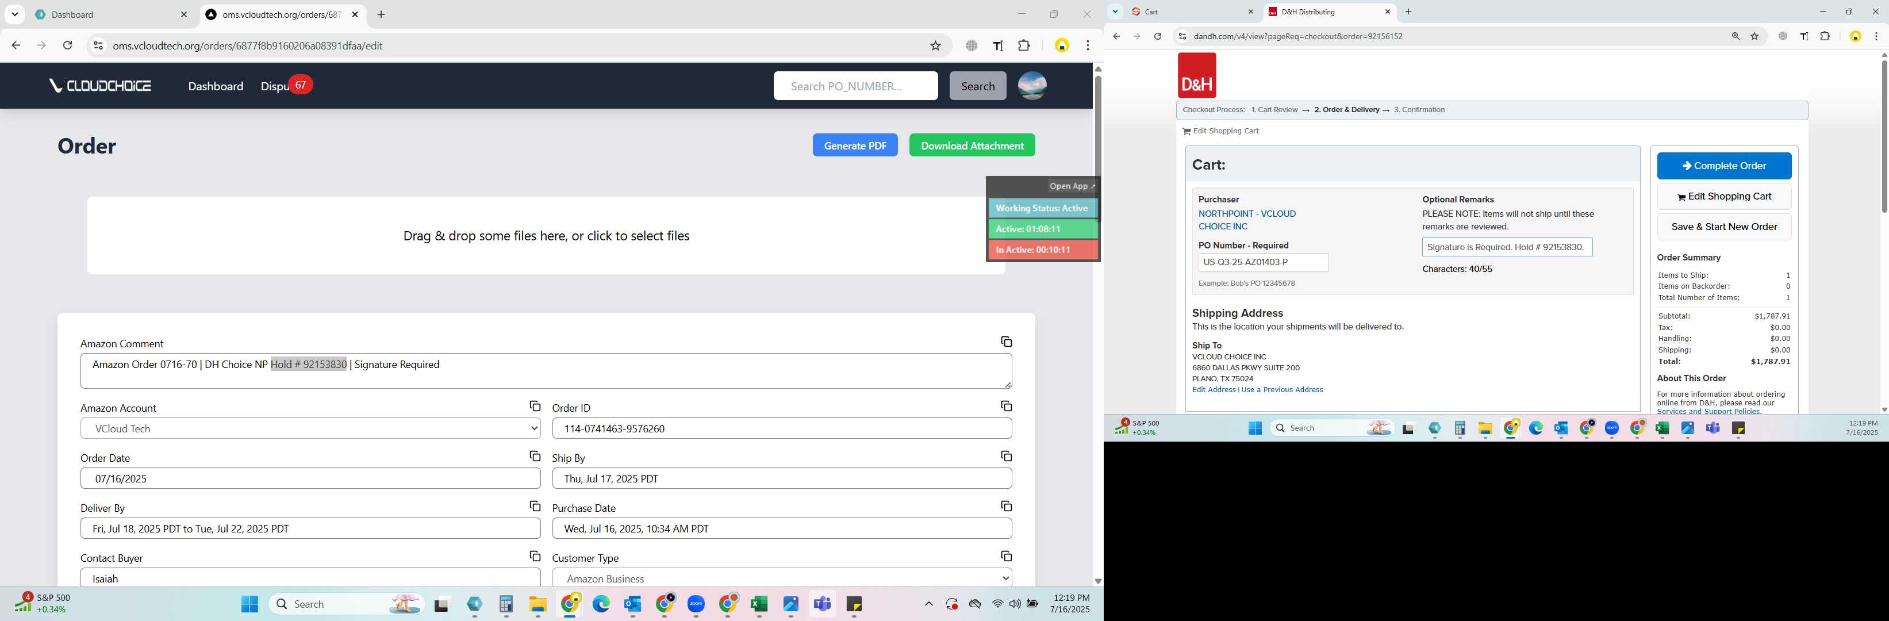
Task: Go back in the OMS browser window
Action: pyautogui.click(x=16, y=45)
